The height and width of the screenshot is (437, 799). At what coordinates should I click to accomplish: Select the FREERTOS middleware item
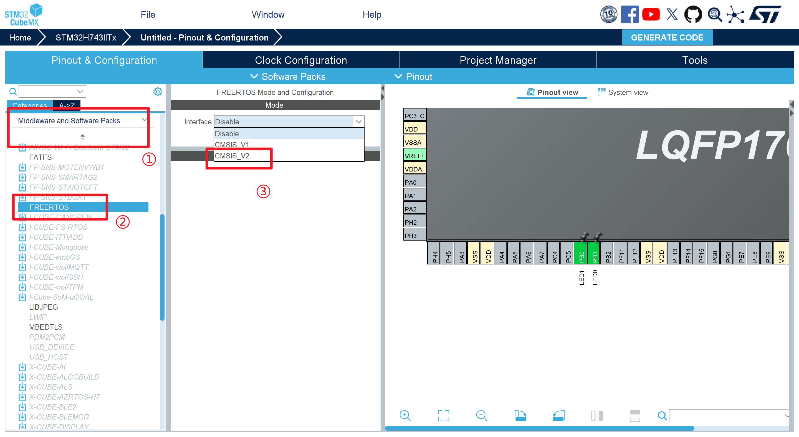coord(83,207)
